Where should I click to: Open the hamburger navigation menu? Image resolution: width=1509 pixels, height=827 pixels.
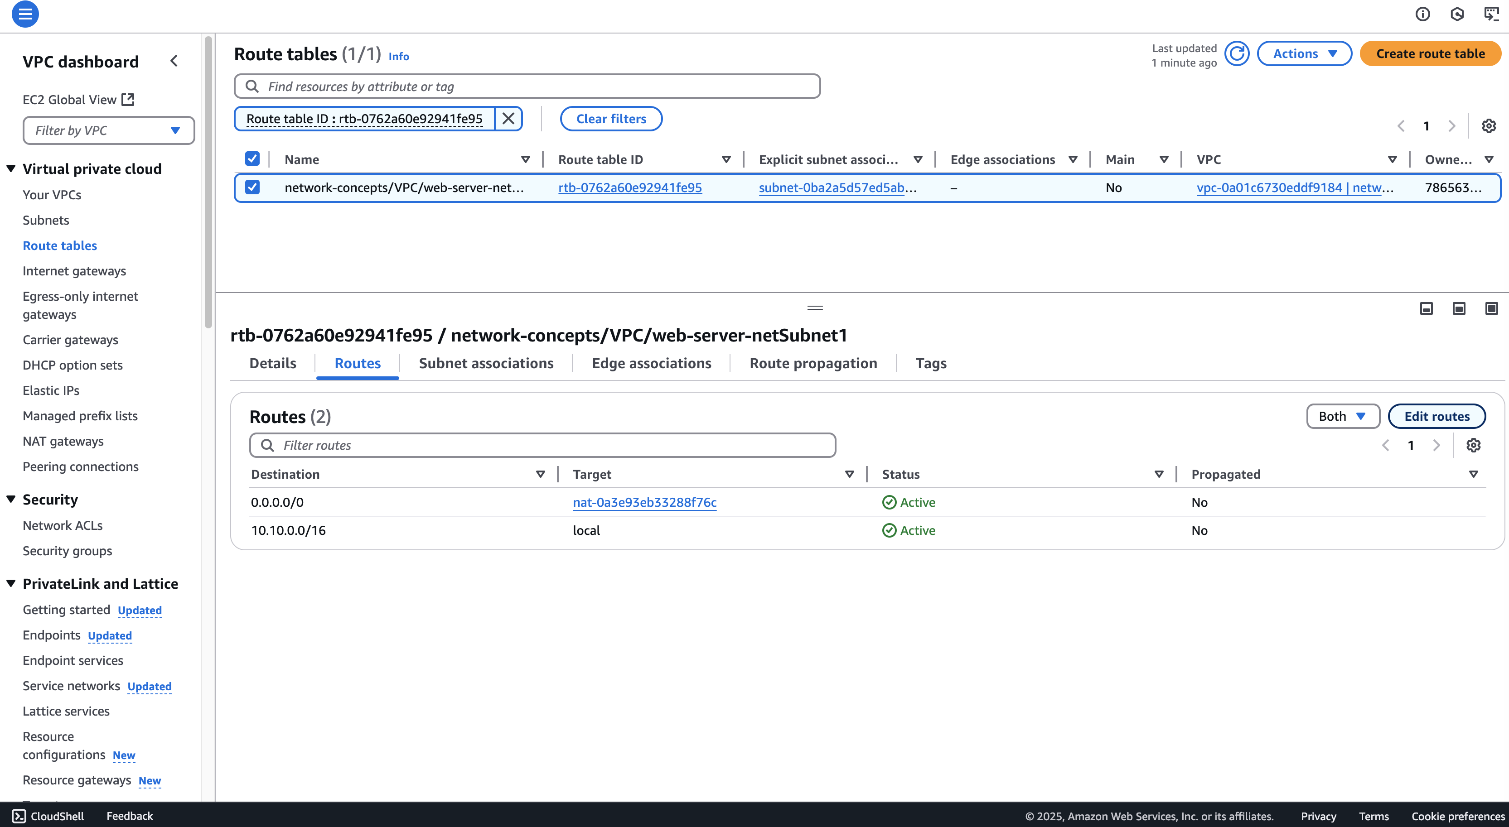(25, 14)
